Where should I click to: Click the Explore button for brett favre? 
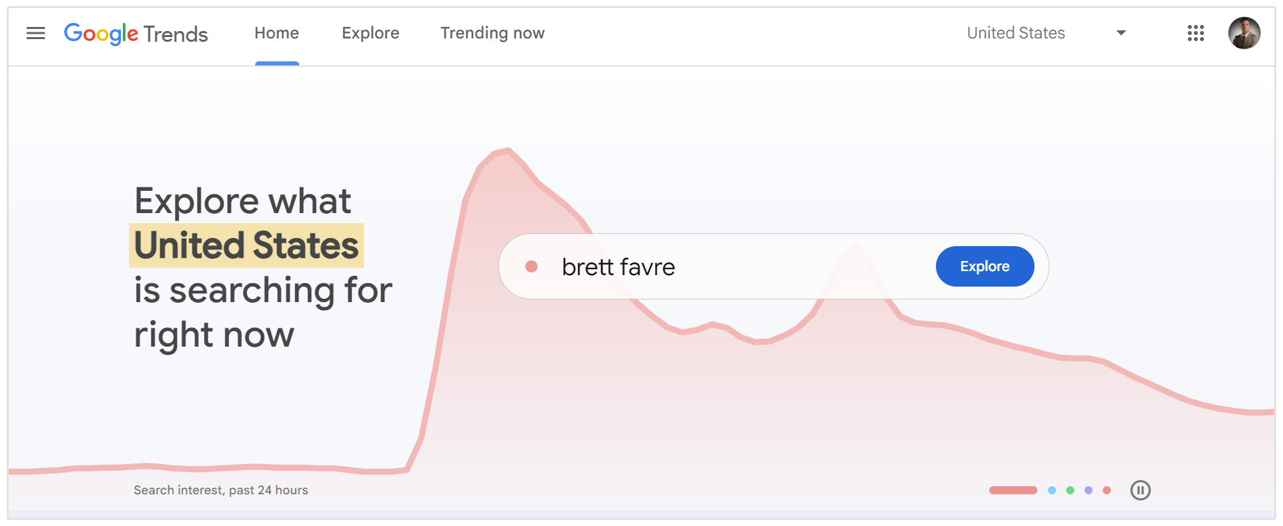point(985,266)
